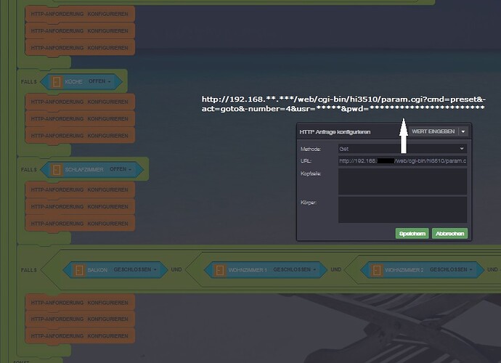Click Konfigurieren on last HTTP block under Schlafzimmer
Viewport: 501px width, 363px height.
point(108,223)
